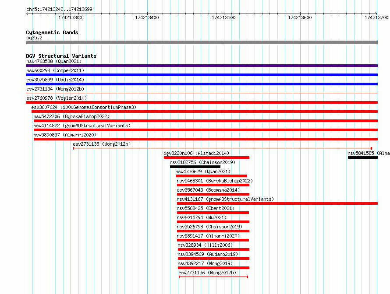Select the thin esv2731136 variant line

pyautogui.click(x=213, y=277)
